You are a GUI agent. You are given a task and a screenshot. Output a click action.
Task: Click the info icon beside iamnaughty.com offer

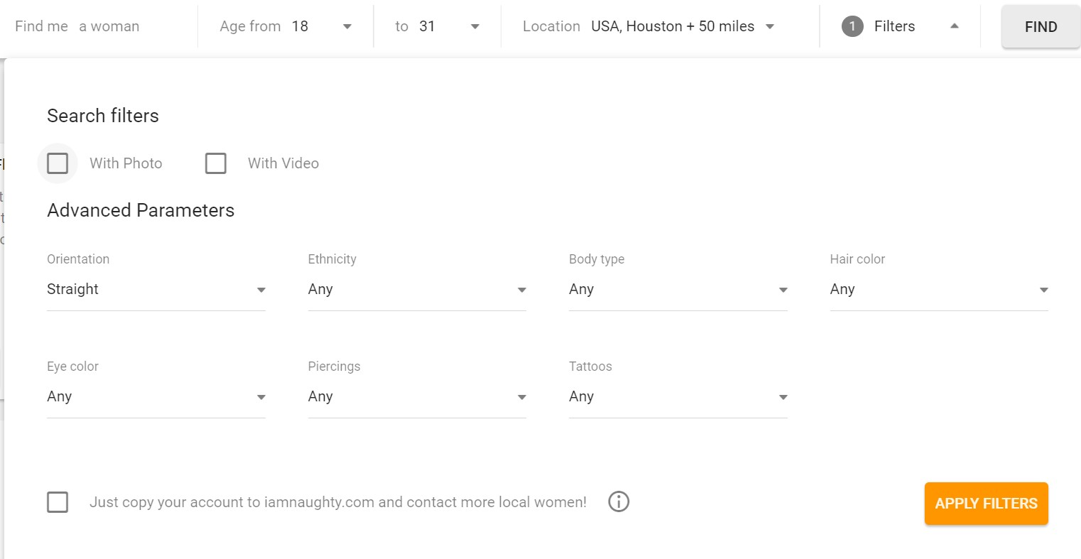pos(619,501)
